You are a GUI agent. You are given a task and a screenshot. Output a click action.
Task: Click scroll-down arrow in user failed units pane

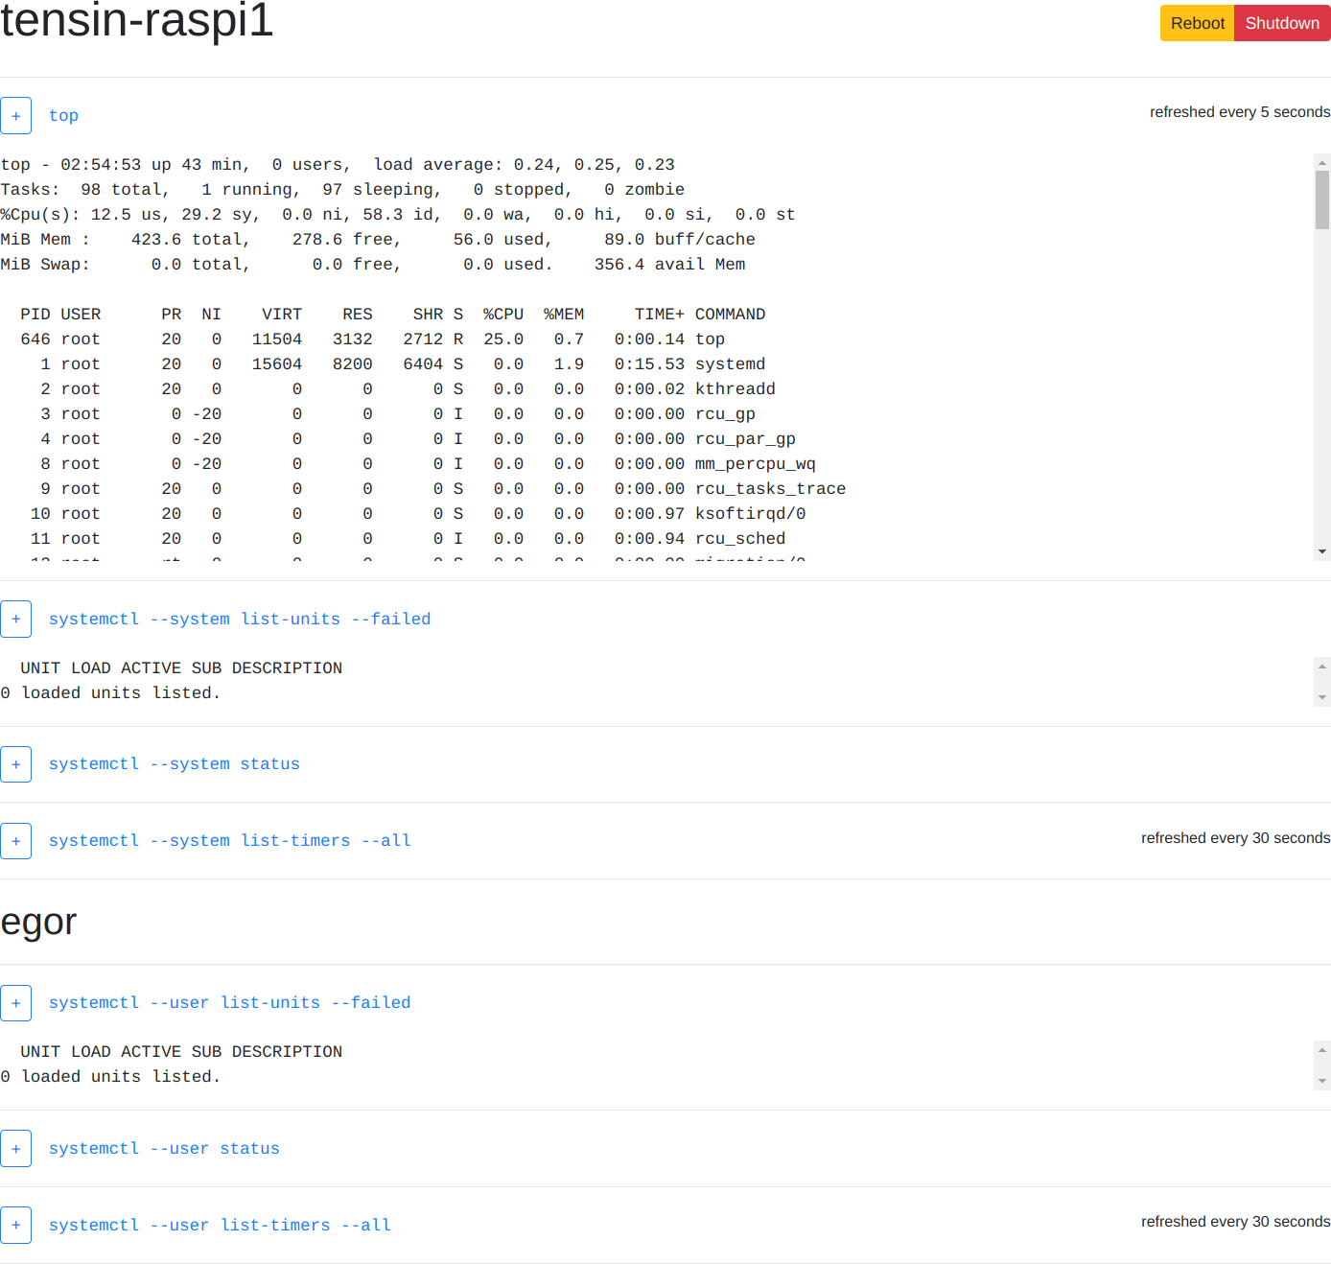[1322, 1082]
